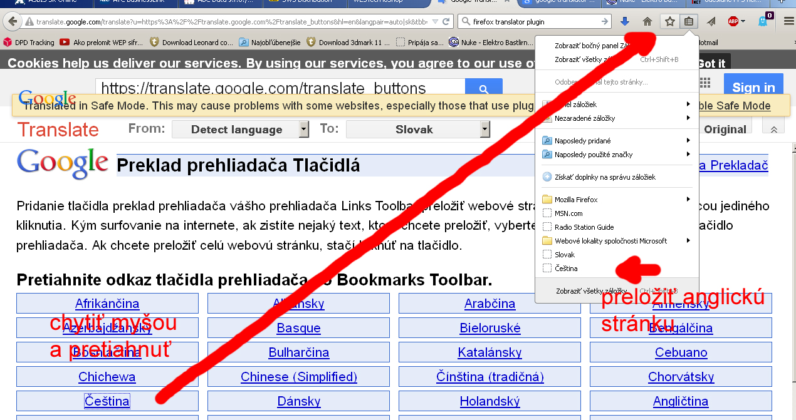Open the Downloads arrow icon in toolbar
Image resolution: width=796 pixels, height=420 pixels.
click(x=625, y=21)
